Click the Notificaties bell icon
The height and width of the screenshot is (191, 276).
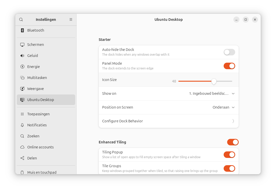click(22, 125)
